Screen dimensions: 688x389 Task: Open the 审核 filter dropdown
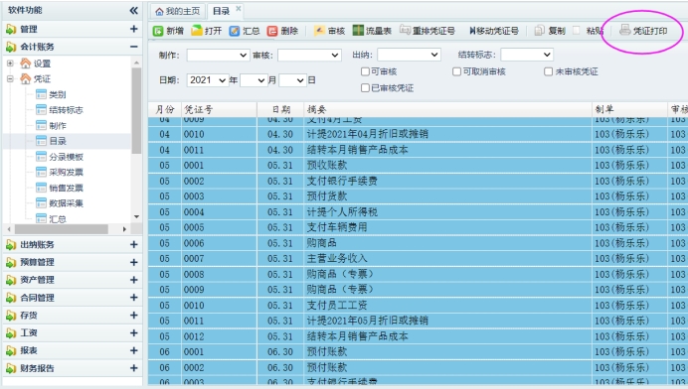point(309,56)
